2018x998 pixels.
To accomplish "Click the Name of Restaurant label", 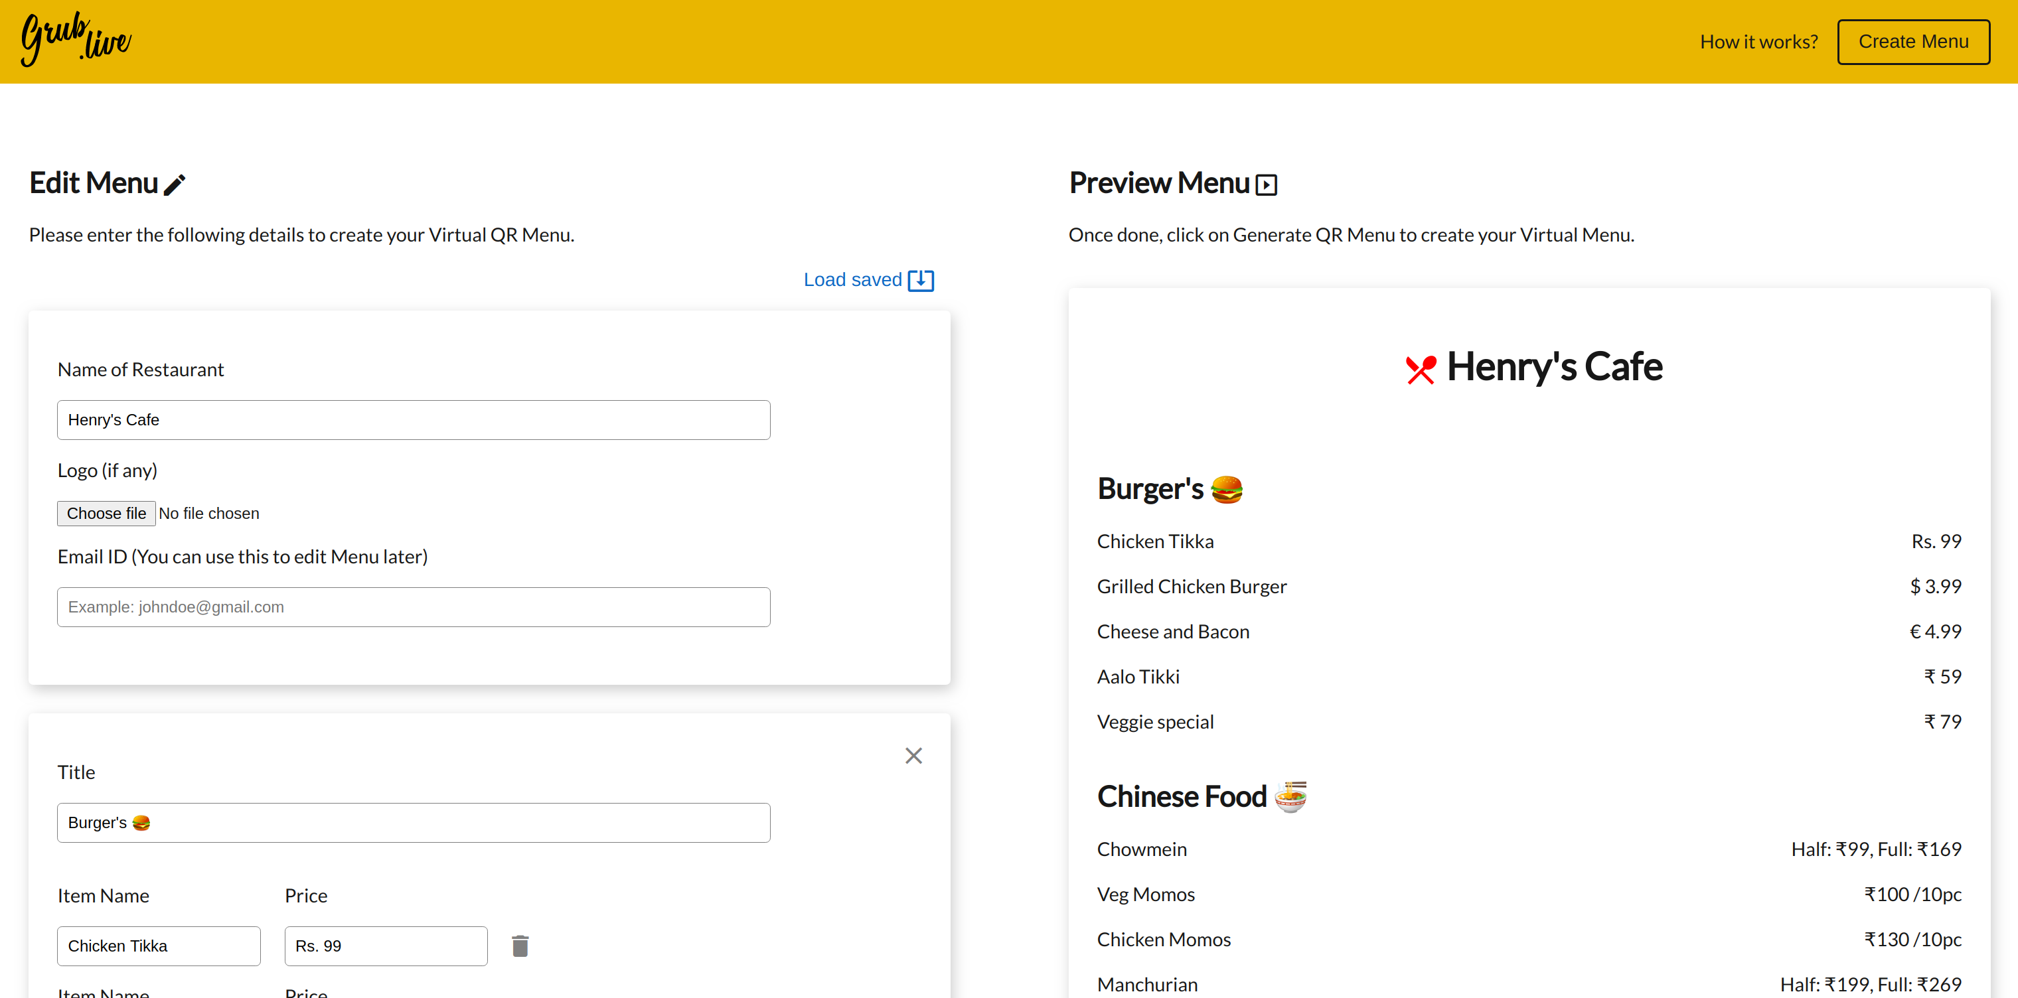I will coord(141,370).
